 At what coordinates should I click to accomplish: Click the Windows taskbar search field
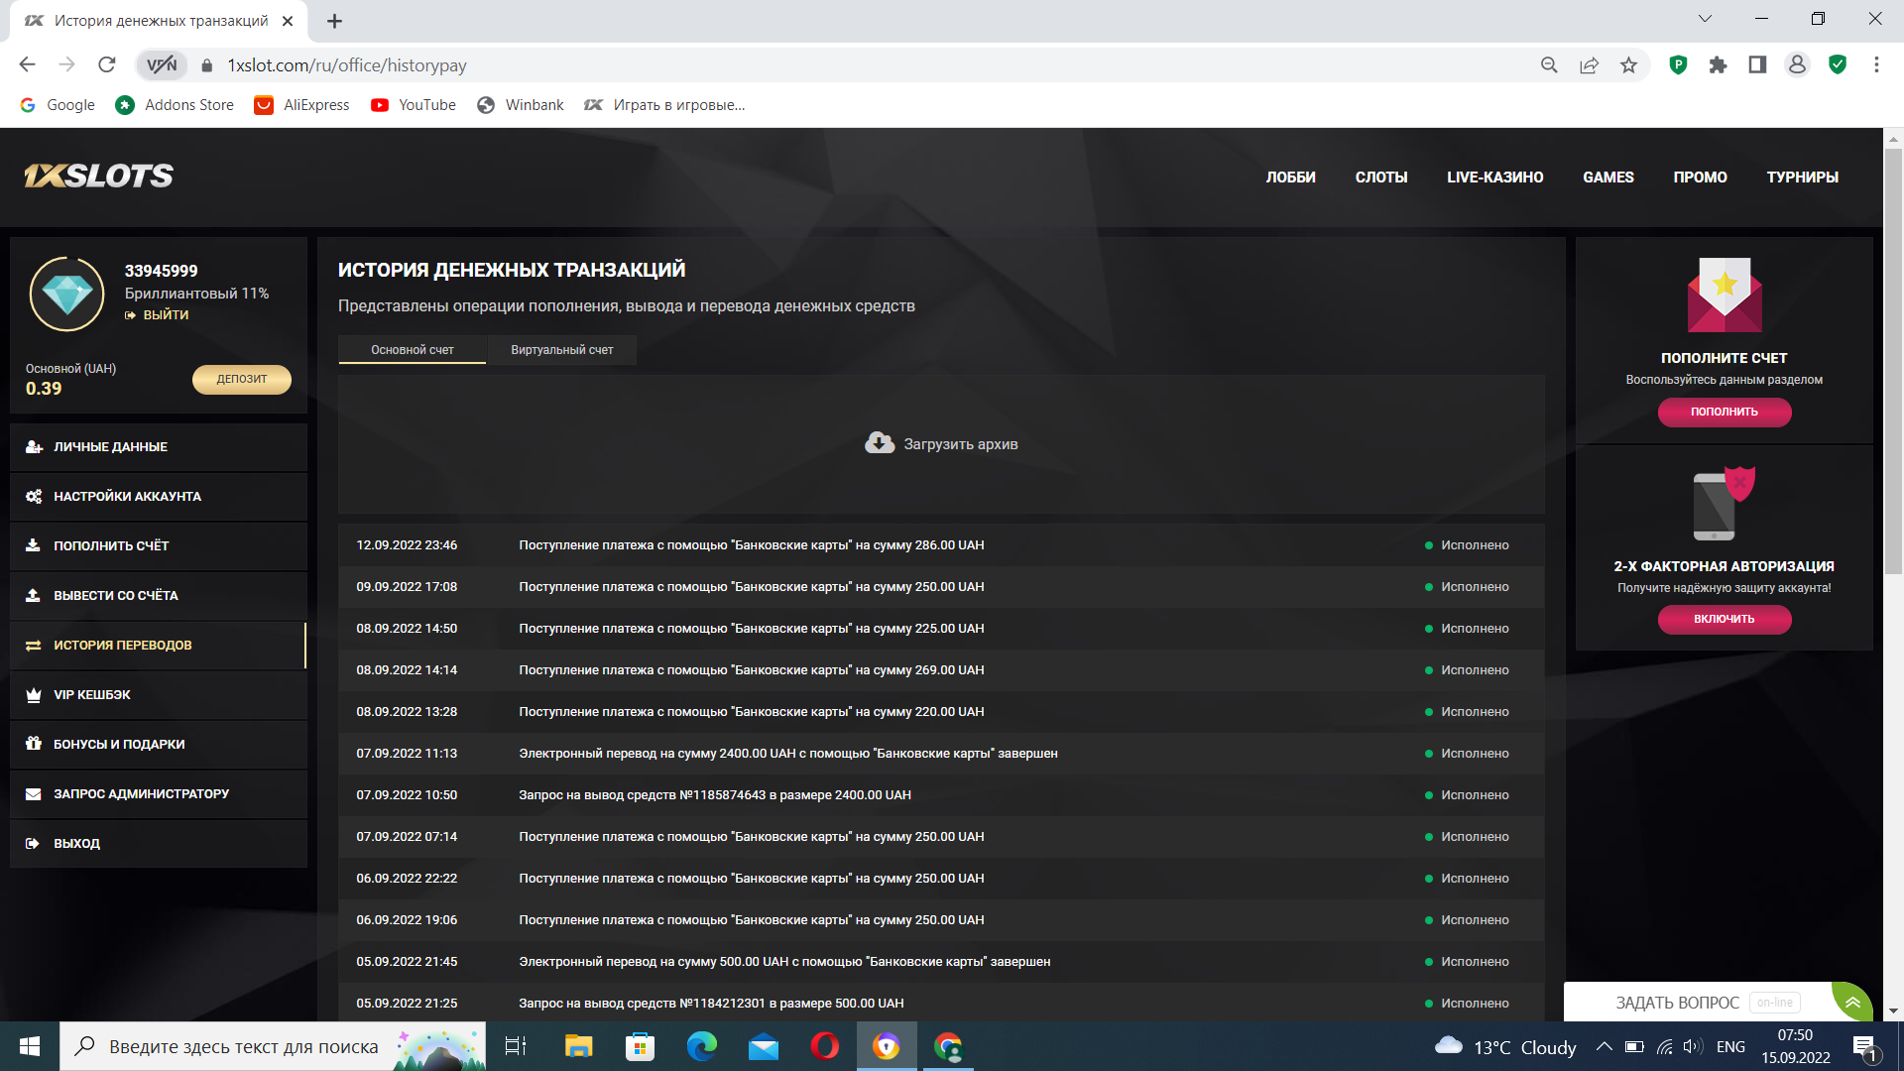point(243,1047)
